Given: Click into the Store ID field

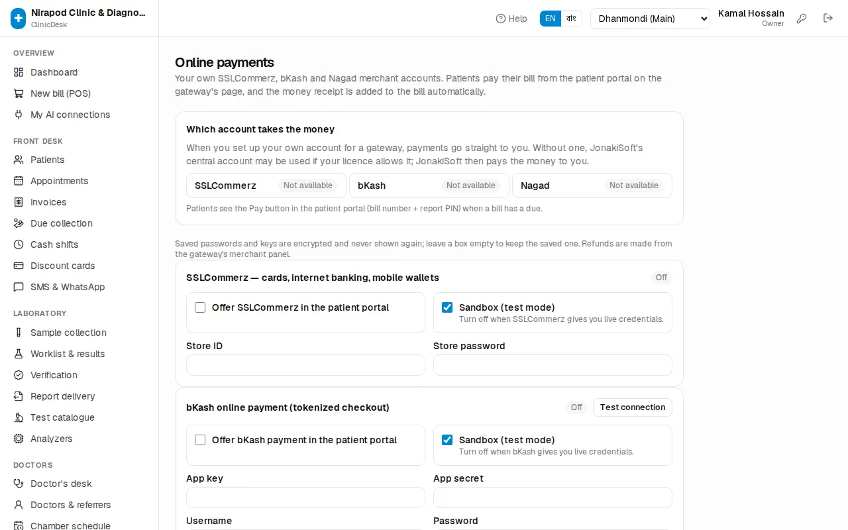Looking at the screenshot, I should pos(305,365).
